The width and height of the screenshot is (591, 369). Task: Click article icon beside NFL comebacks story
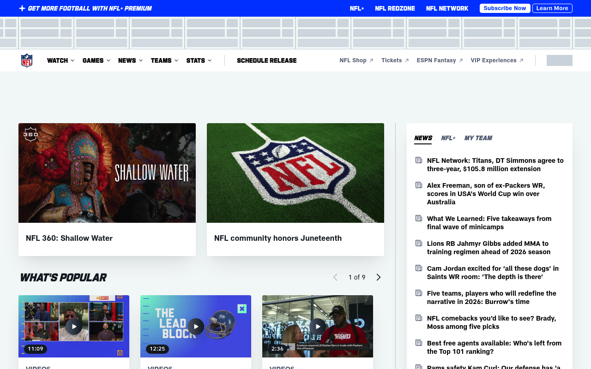point(419,318)
